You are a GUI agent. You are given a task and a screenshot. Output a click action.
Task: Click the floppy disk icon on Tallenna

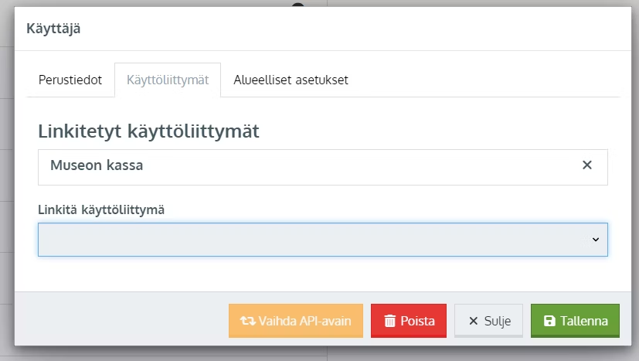coord(549,321)
